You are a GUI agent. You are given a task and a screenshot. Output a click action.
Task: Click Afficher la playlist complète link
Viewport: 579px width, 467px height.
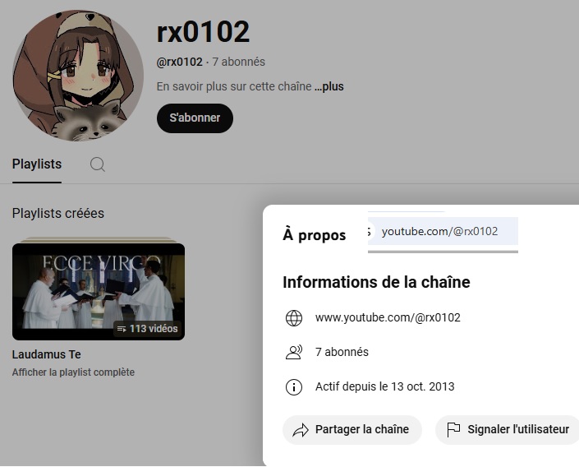point(73,372)
